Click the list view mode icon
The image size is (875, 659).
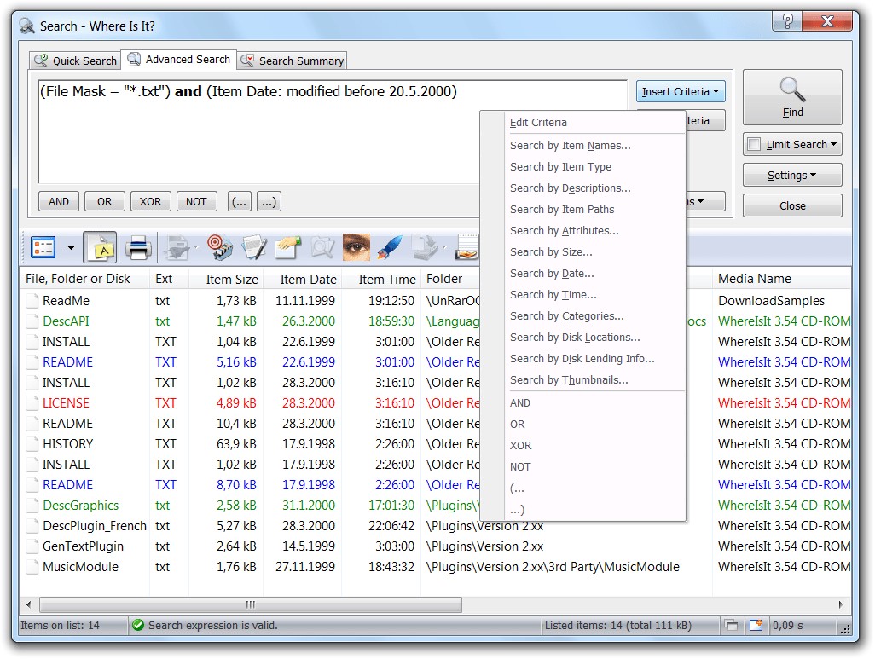[43, 248]
